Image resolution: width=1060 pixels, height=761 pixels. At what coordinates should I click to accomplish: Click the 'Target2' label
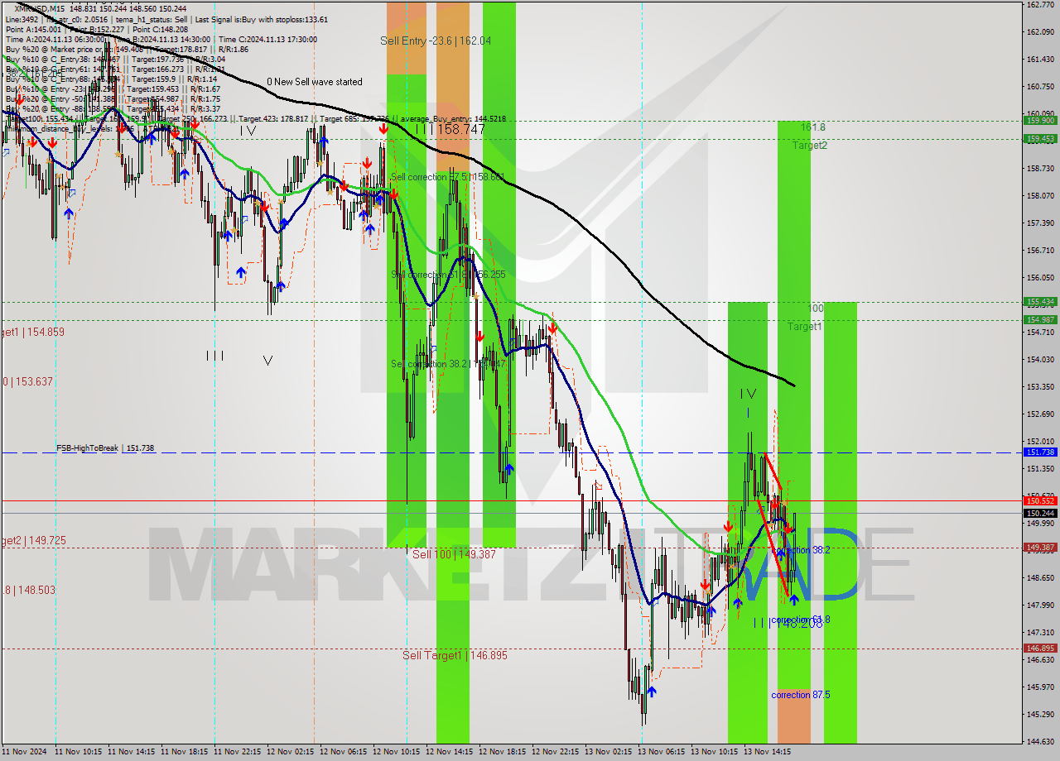(x=809, y=146)
